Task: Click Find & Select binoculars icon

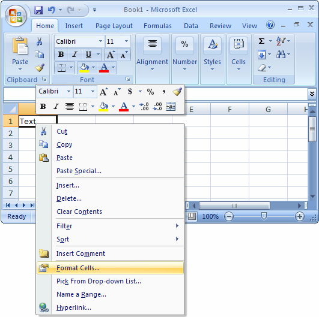Action: pos(281,54)
